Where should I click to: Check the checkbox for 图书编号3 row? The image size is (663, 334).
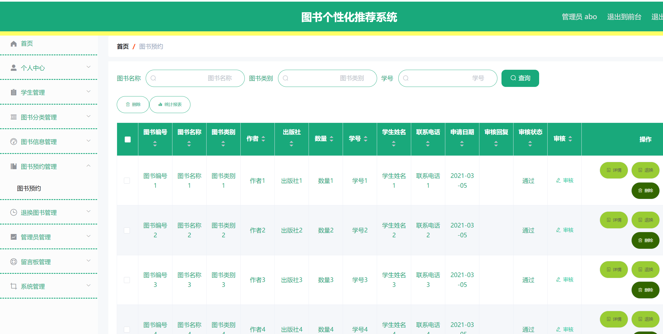127,280
